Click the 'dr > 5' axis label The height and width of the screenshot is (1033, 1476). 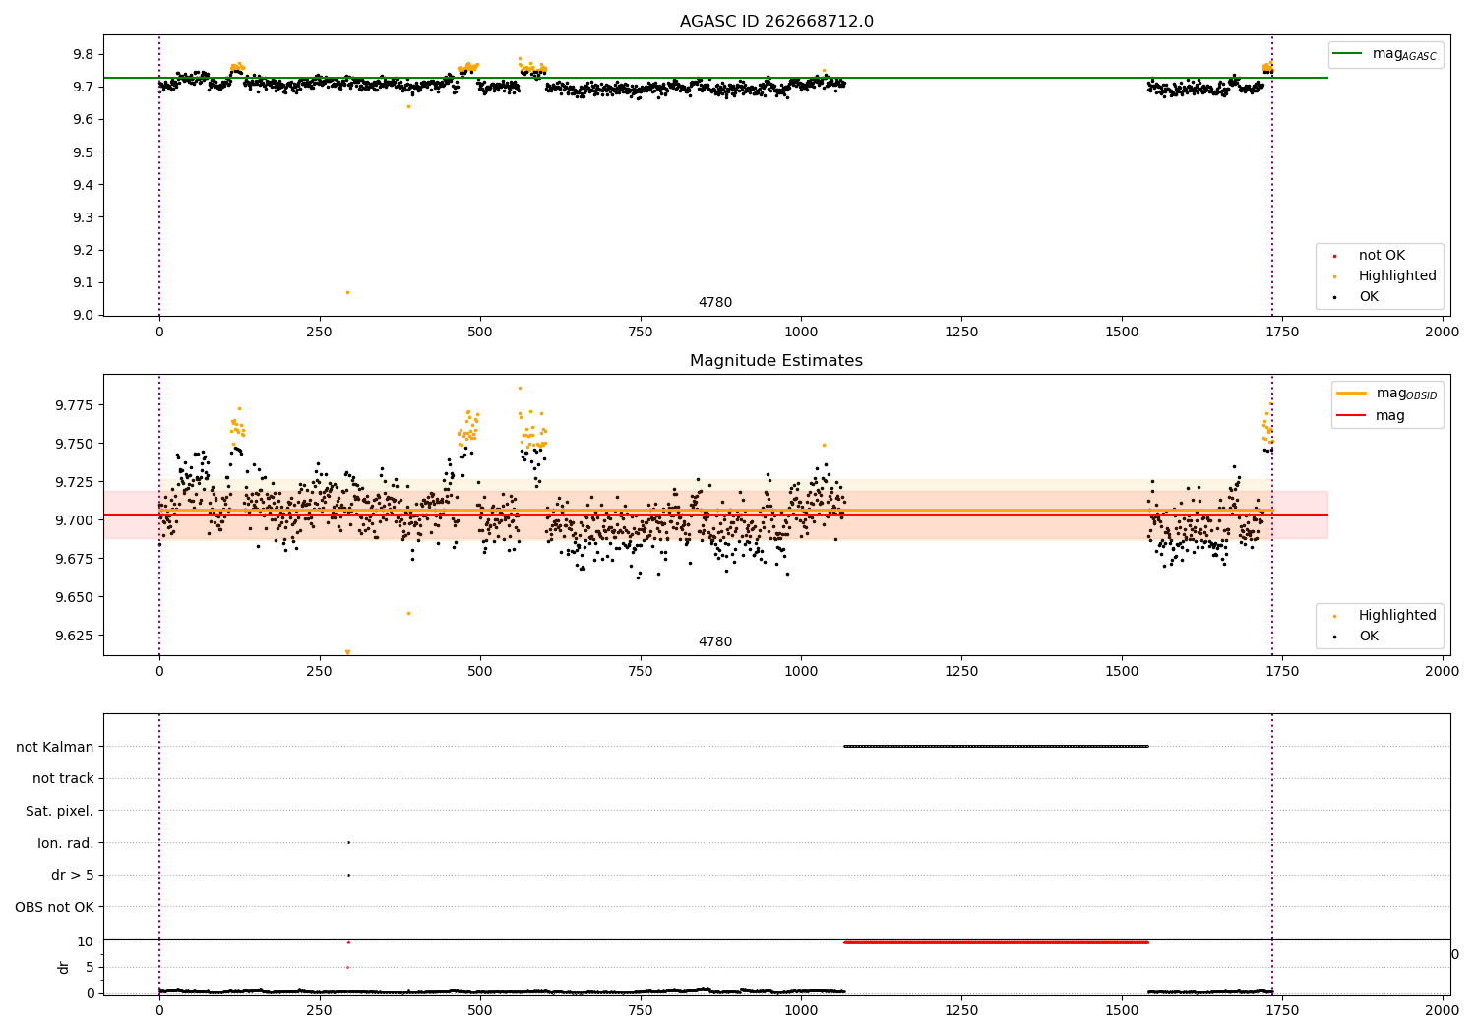click(73, 876)
